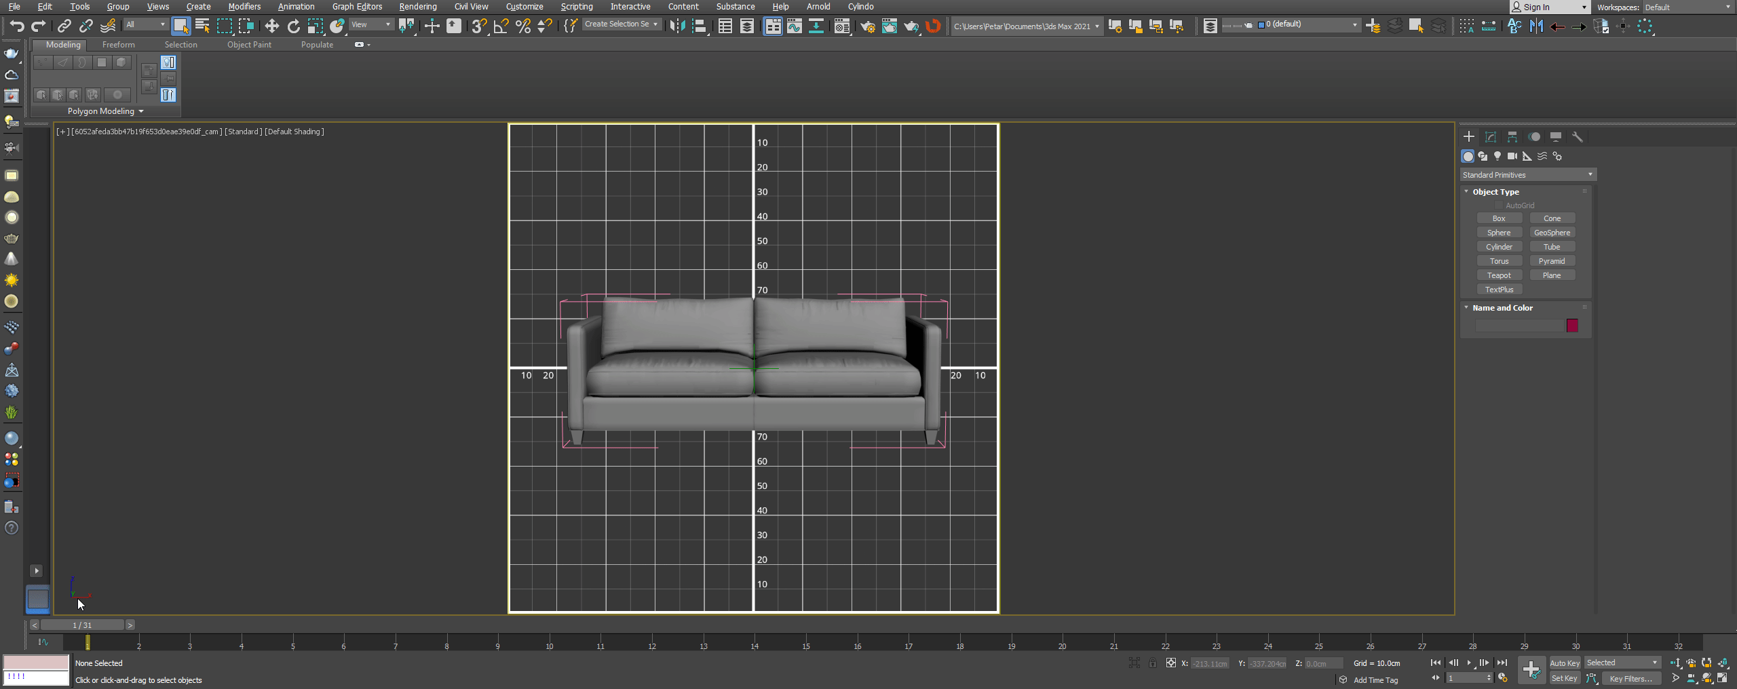Activate the Select and Rotate tool
This screenshot has height=689, width=1737.
pyautogui.click(x=293, y=26)
